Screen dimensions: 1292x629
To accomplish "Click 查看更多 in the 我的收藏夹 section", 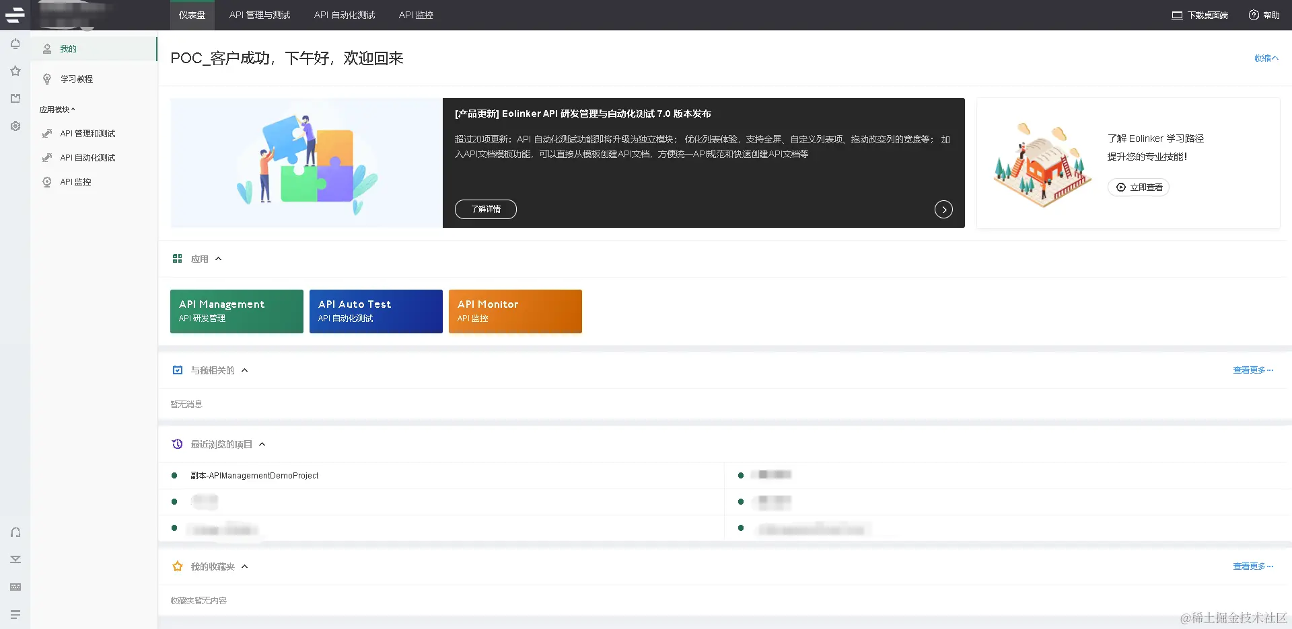I will [1253, 567].
